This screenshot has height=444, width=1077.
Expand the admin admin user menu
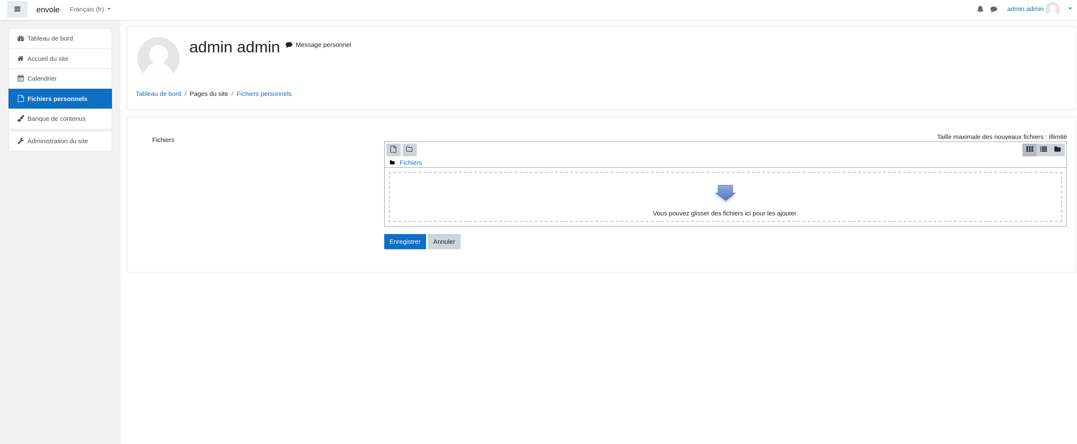coord(1025,9)
